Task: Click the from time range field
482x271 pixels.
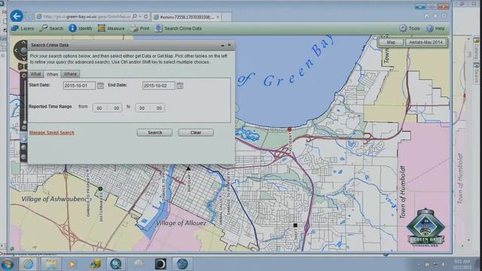Action: (x=107, y=108)
